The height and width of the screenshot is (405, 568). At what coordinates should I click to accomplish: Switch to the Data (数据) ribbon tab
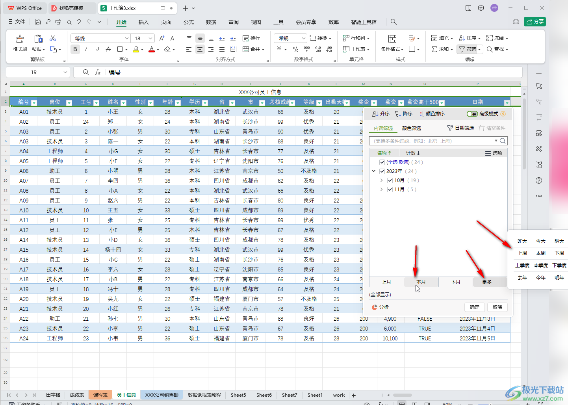coord(211,22)
